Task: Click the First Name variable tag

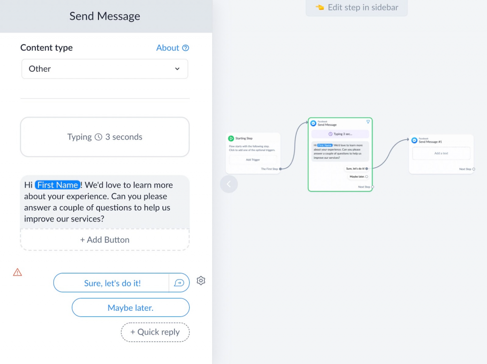Action: point(58,185)
